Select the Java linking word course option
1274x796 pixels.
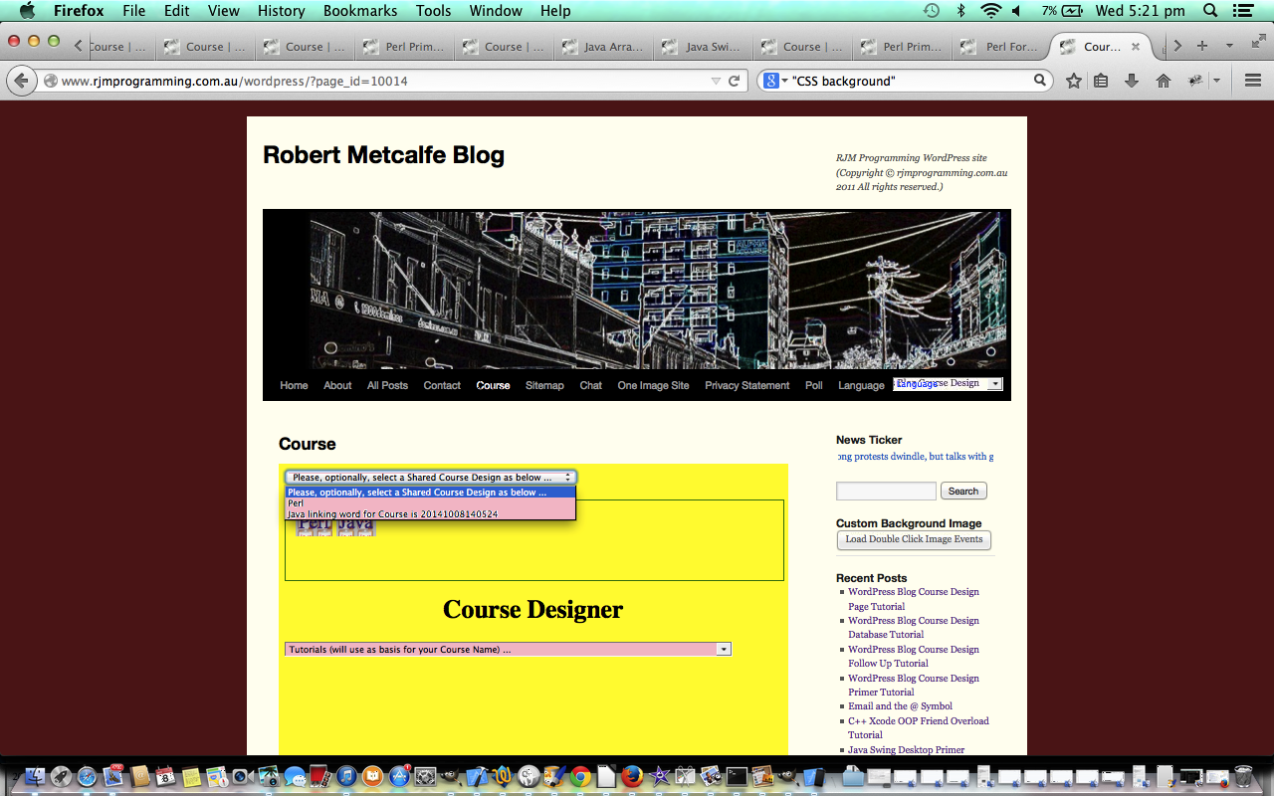(392, 514)
